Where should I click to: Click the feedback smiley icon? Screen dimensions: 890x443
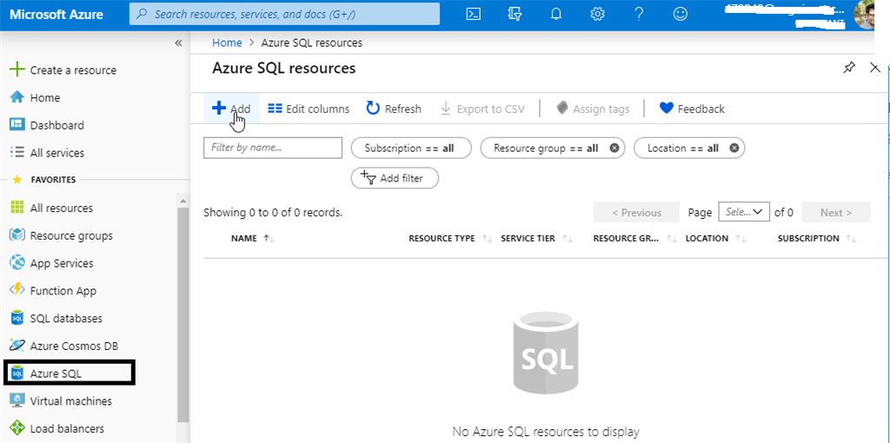coord(680,14)
